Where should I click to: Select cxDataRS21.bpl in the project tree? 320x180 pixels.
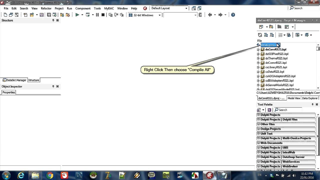274,72
